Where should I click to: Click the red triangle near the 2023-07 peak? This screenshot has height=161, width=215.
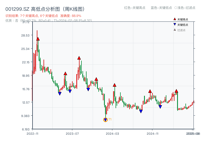[x=79, y=57]
